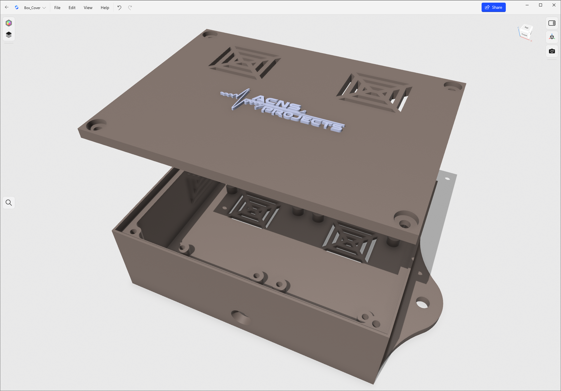Open the View menu
This screenshot has height=391, width=561.
[x=88, y=8]
